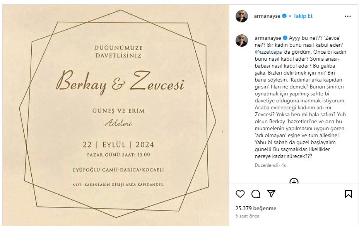Viewport: 359px width, 226px height.
Task: Load more comments with the plus circle icon
Action: (x=294, y=181)
